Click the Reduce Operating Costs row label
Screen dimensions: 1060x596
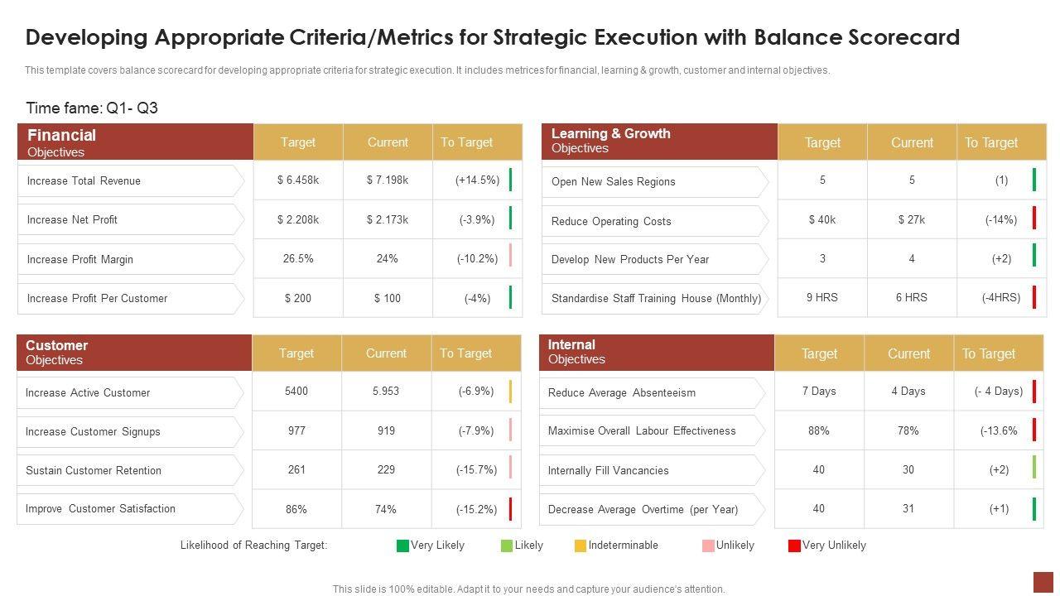611,221
